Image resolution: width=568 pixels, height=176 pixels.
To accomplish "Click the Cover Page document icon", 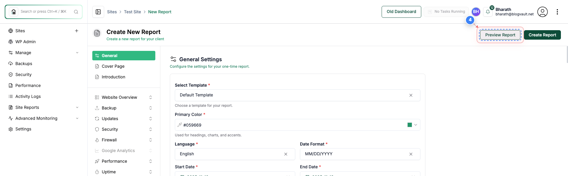I will (97, 66).
